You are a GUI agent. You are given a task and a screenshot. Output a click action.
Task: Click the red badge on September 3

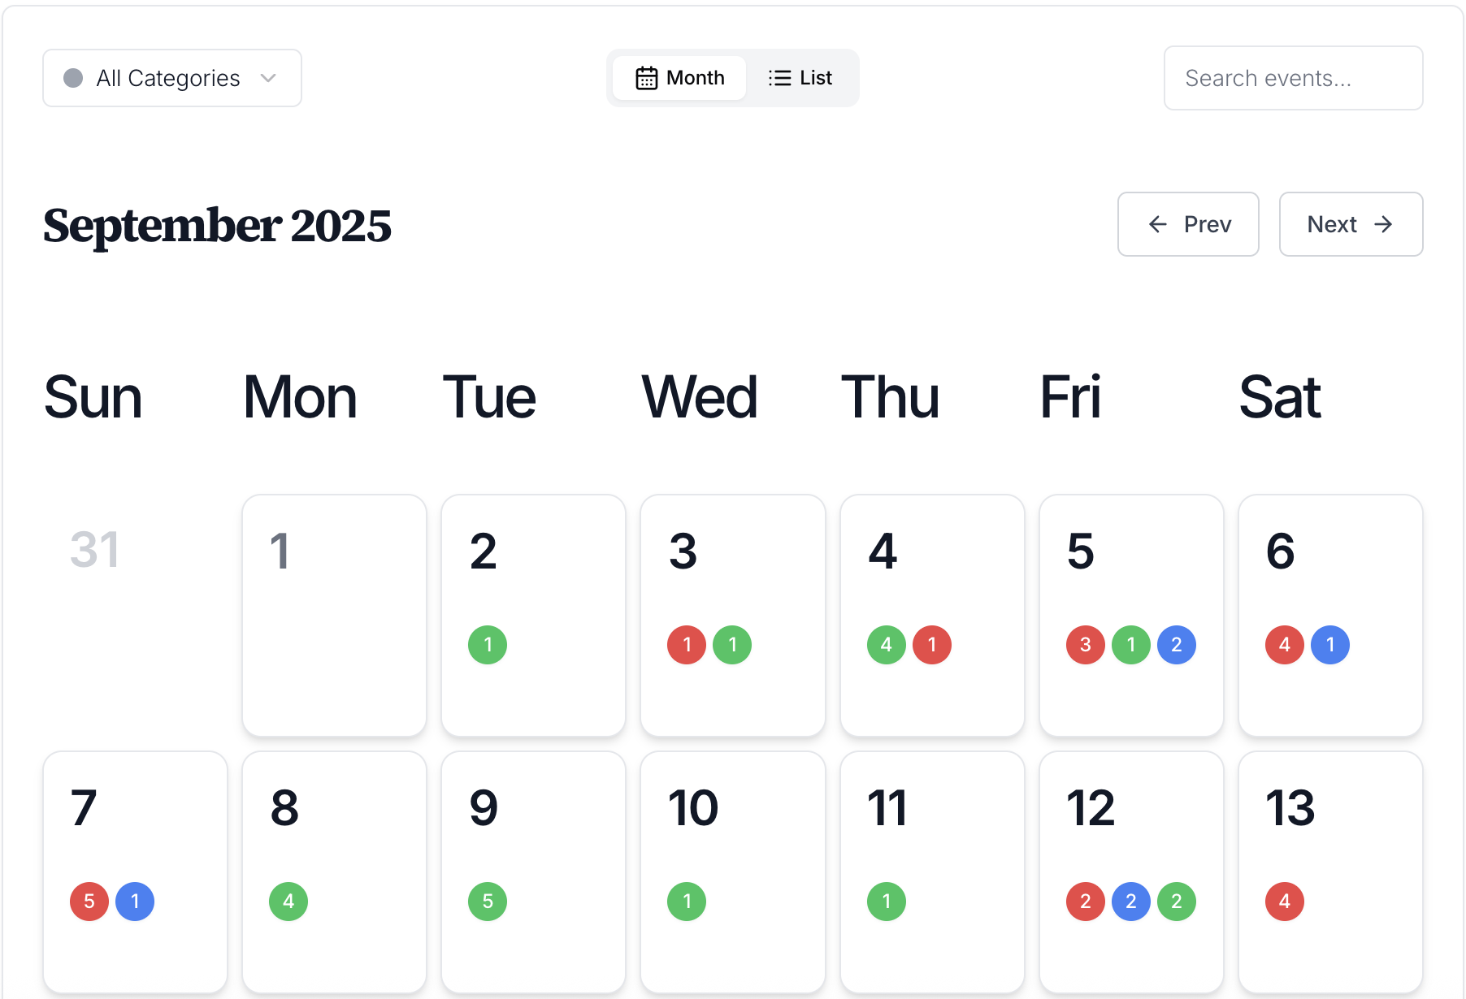[x=687, y=645]
